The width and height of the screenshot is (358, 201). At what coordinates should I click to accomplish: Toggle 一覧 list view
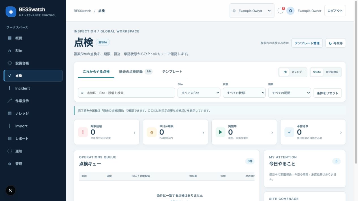point(284,72)
